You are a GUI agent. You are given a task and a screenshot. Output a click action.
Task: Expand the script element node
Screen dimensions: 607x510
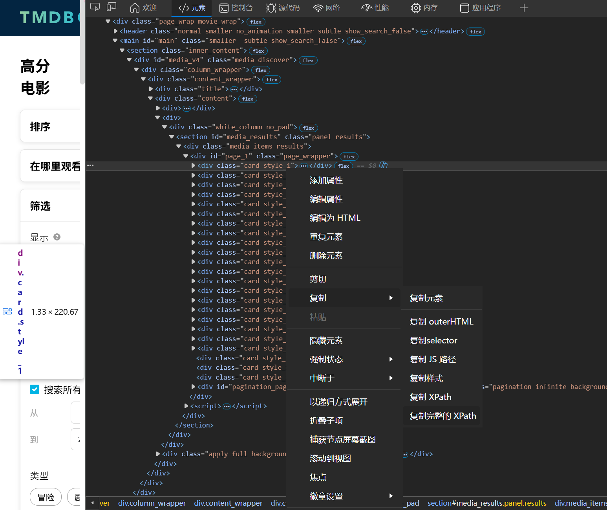click(186, 406)
